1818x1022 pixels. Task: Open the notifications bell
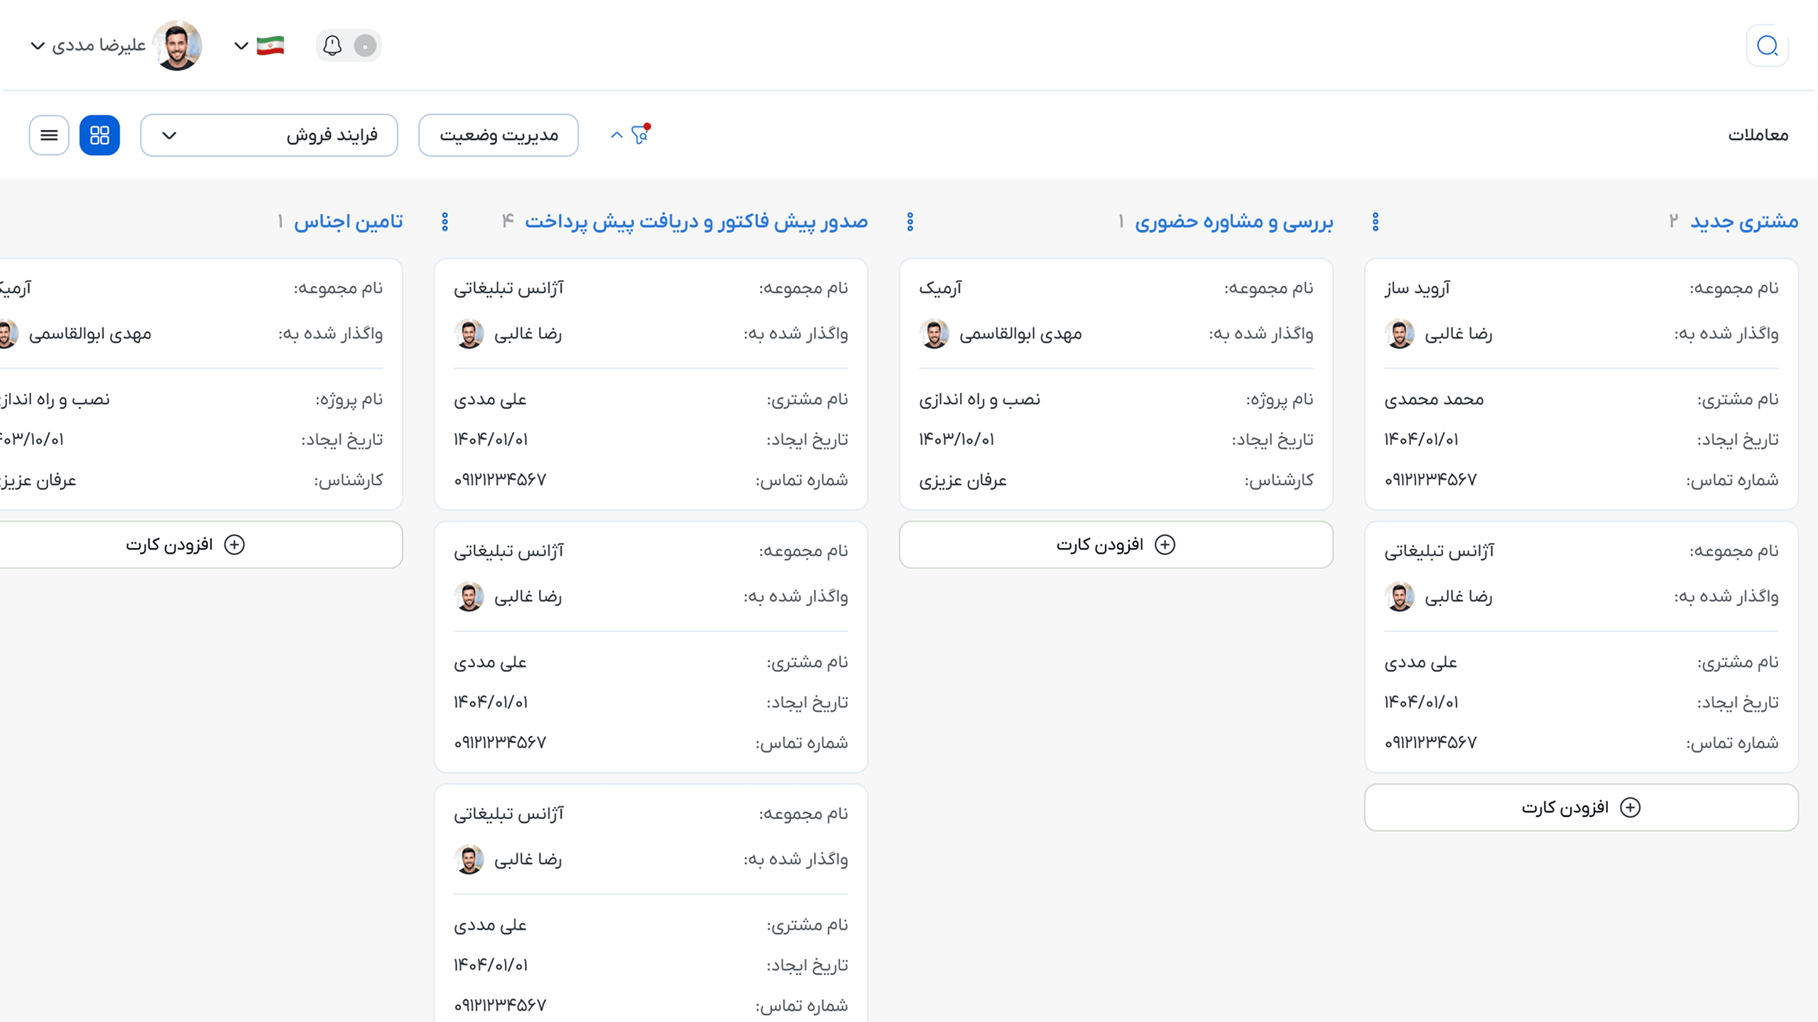[x=332, y=46]
